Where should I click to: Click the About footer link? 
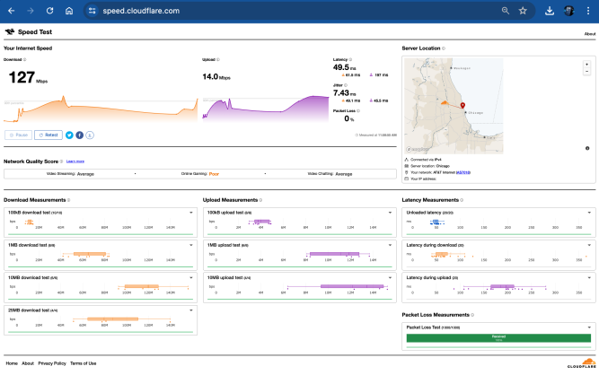(x=28, y=363)
